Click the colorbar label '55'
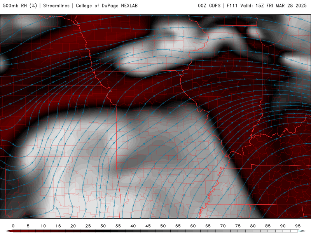Image resolution: width=311 pixels, height=233 pixels. click(178, 226)
